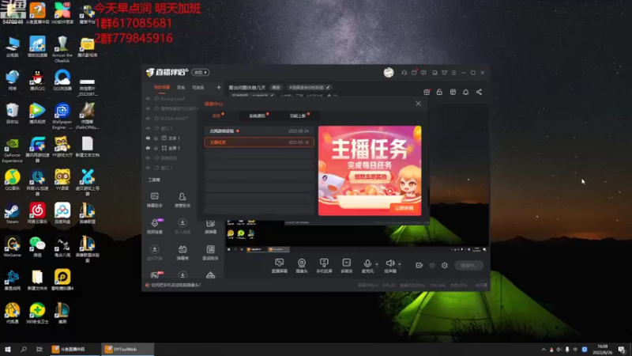Select the third scene tab
The image size is (632, 356).
(198, 87)
